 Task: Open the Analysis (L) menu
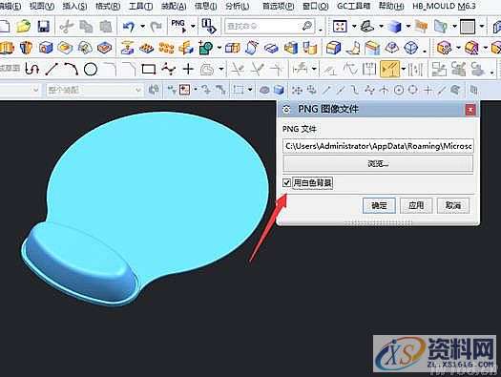pos(238,6)
